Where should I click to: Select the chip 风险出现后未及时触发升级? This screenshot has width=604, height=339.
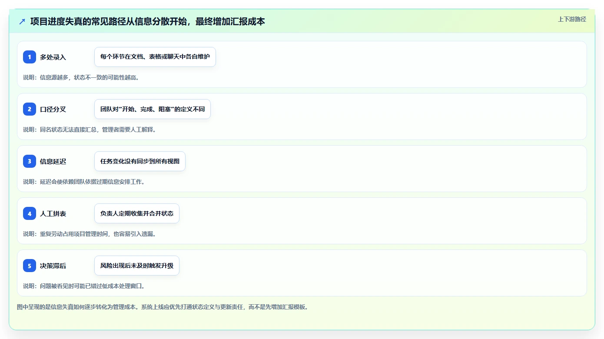137,266
